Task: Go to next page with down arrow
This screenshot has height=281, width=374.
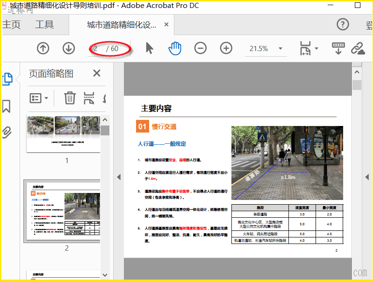Action: [69, 48]
